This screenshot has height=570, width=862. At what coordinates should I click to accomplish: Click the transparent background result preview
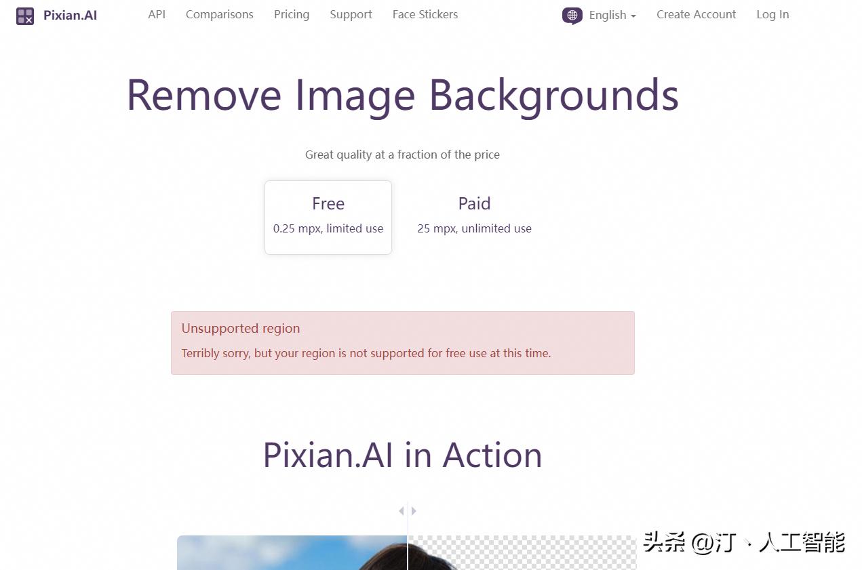pyautogui.click(x=522, y=553)
